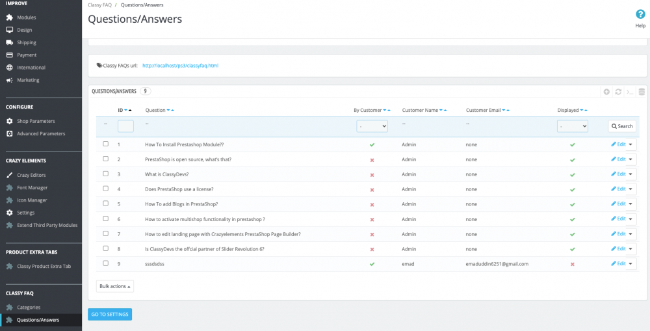
Task: Sort ID column ascending arrow
Action: tap(130, 111)
